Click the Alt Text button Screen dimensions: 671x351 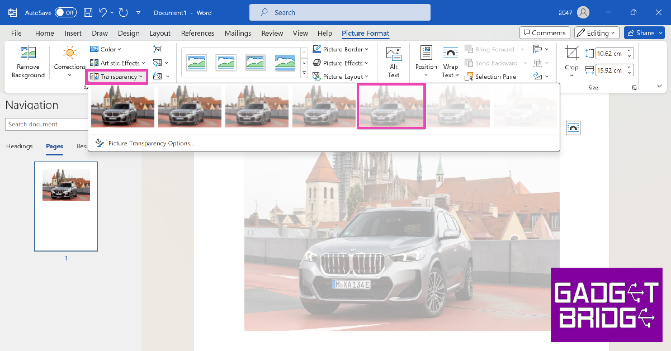(x=394, y=62)
